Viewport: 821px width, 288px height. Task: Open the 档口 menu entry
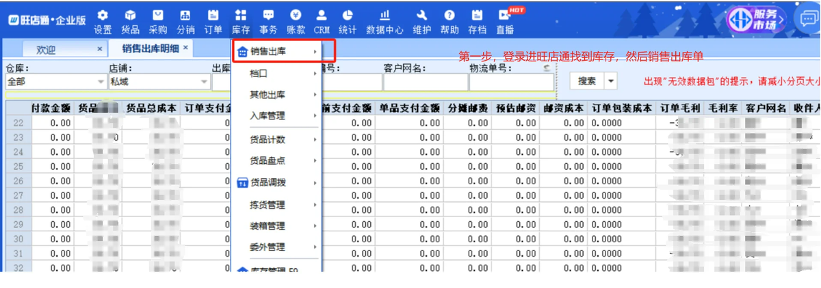[277, 73]
